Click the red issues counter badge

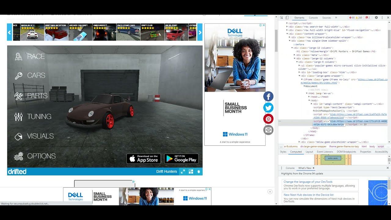pyautogui.click(x=368, y=18)
